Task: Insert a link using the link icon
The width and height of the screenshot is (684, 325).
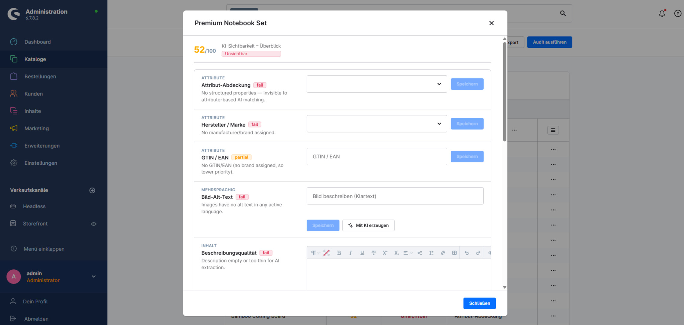Action: click(x=443, y=253)
